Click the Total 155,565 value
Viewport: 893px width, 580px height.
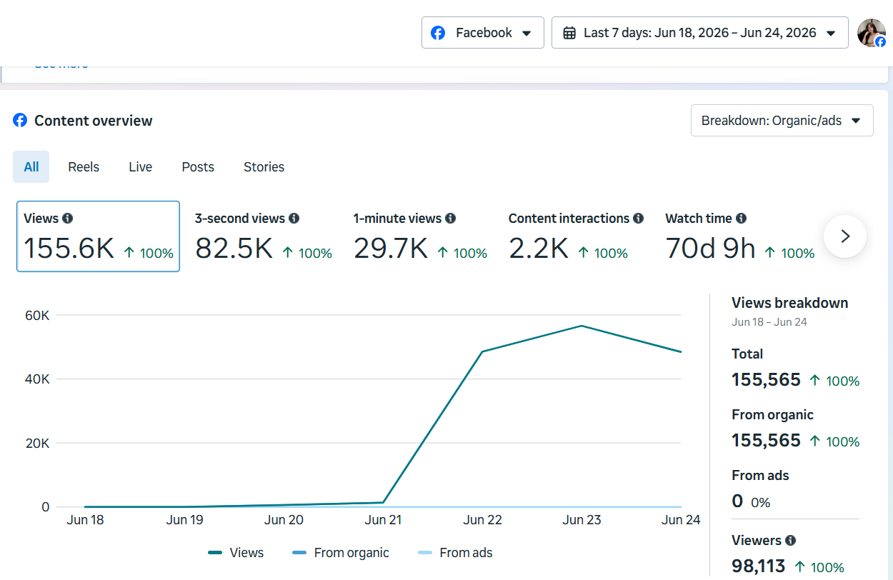(x=766, y=380)
